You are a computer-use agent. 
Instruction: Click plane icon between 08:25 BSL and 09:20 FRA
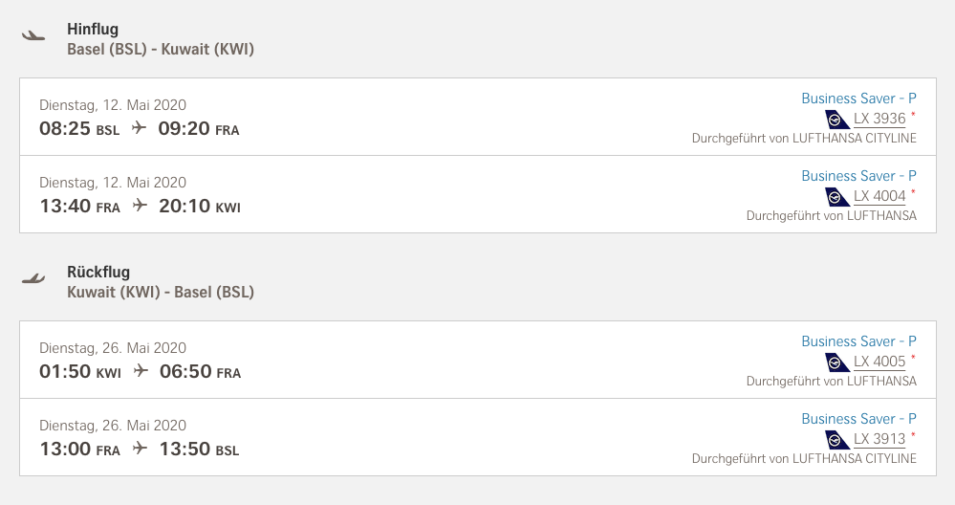140,128
